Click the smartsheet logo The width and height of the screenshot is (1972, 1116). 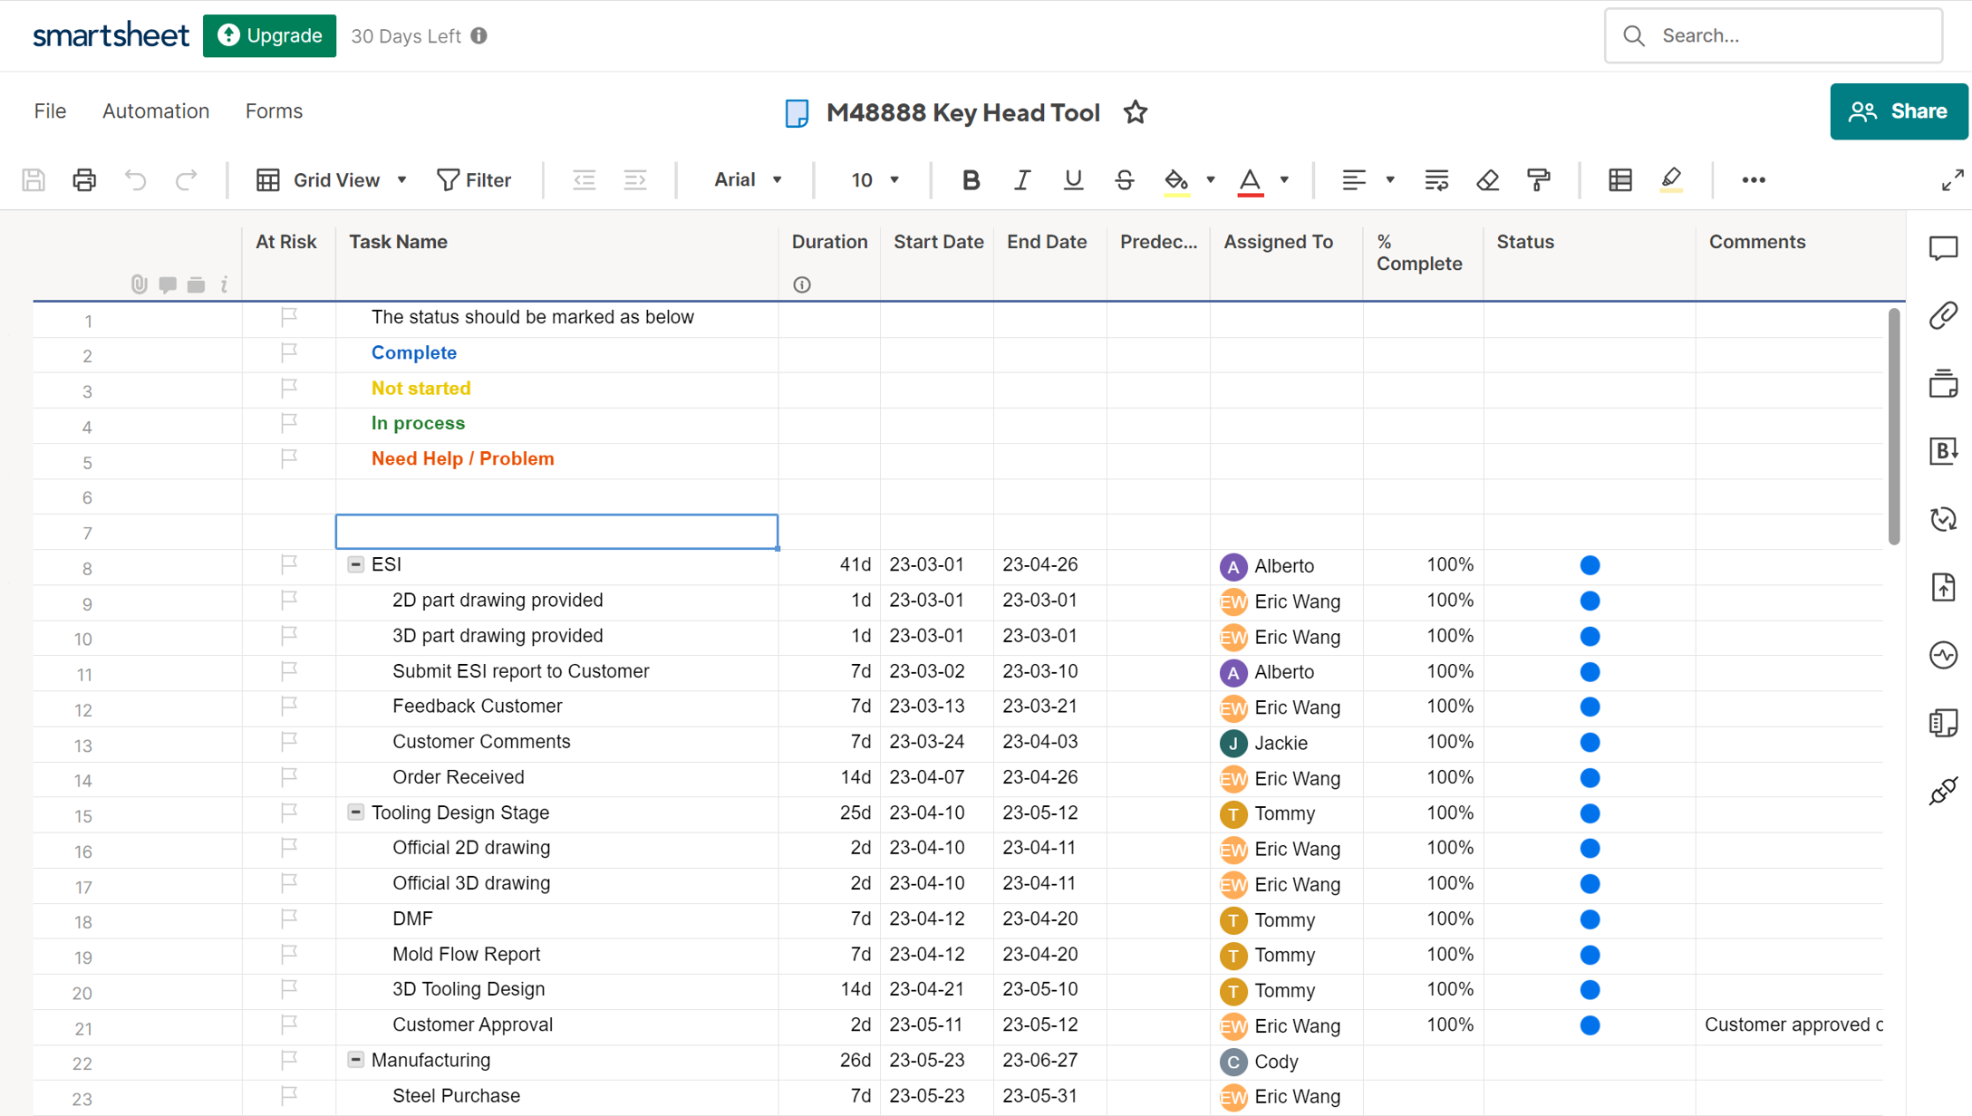tap(111, 36)
